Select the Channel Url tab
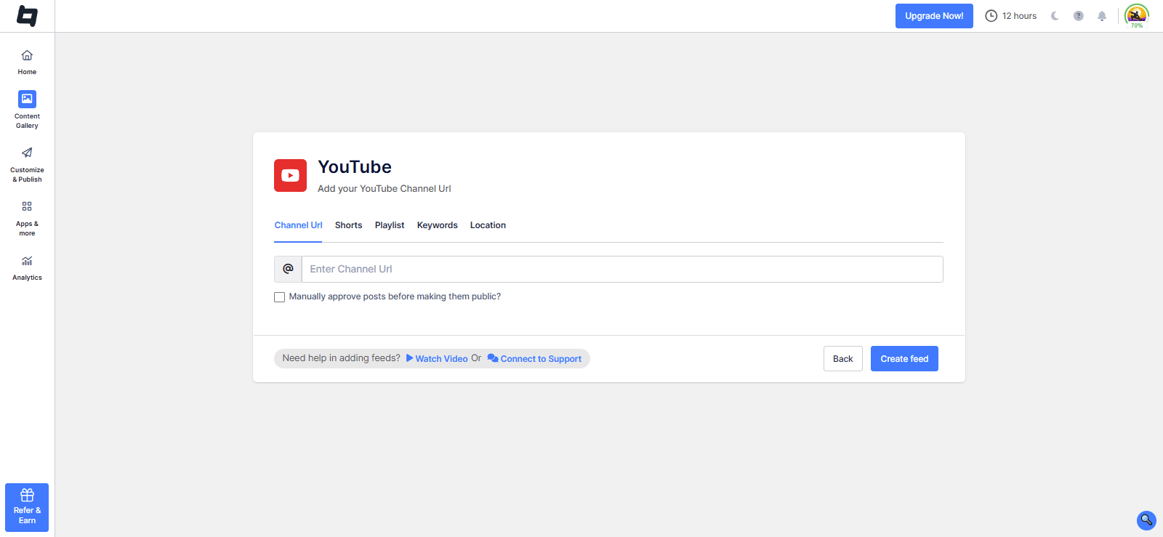Image resolution: width=1163 pixels, height=537 pixels. click(x=298, y=225)
